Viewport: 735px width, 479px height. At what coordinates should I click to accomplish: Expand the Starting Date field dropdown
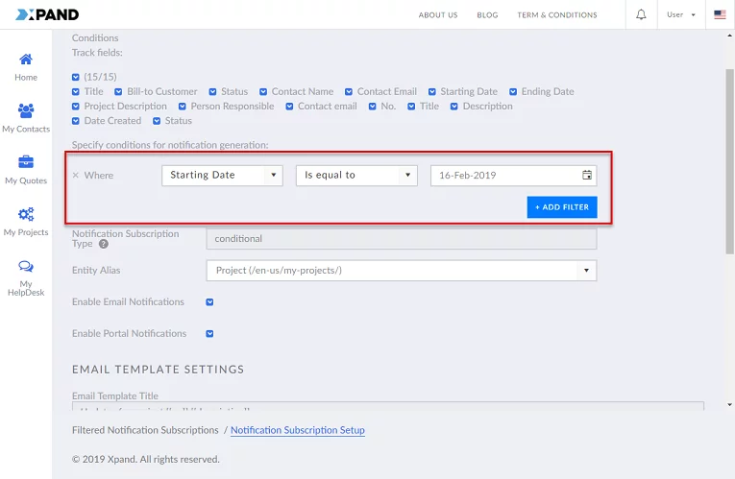point(274,176)
